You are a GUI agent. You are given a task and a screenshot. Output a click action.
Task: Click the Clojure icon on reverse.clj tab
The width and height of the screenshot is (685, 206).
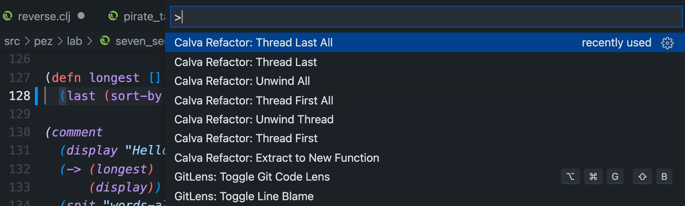pyautogui.click(x=8, y=16)
